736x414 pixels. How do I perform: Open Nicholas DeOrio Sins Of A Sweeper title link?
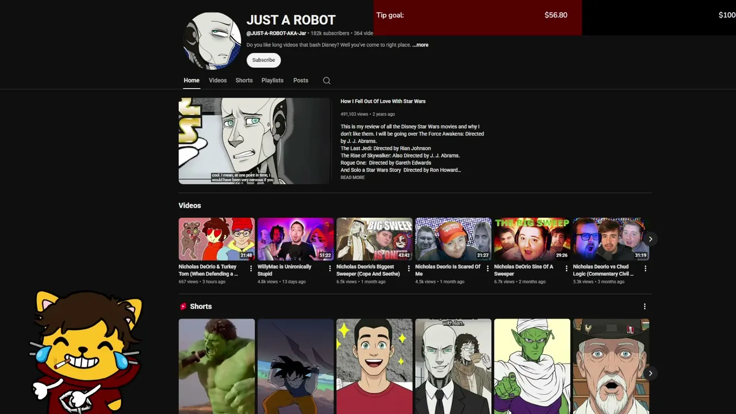[x=524, y=270]
